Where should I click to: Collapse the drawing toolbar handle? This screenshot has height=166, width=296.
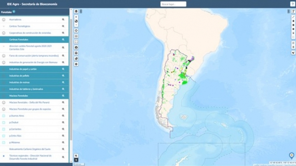(289, 12)
